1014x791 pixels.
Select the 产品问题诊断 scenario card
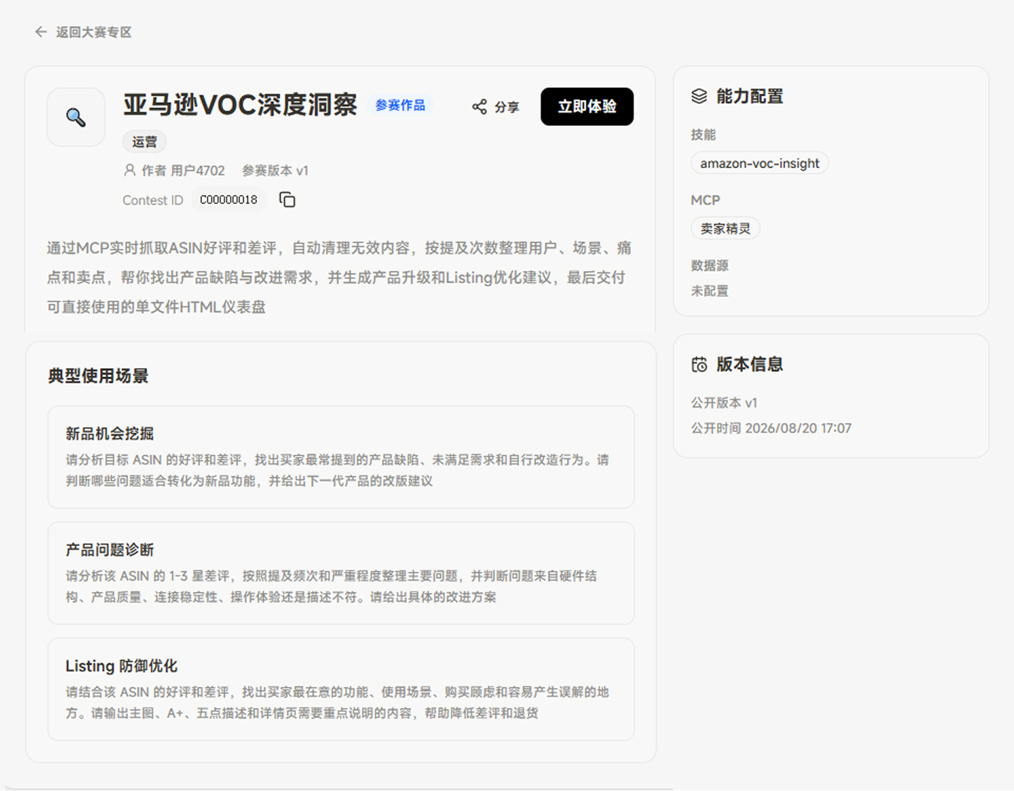(x=341, y=573)
